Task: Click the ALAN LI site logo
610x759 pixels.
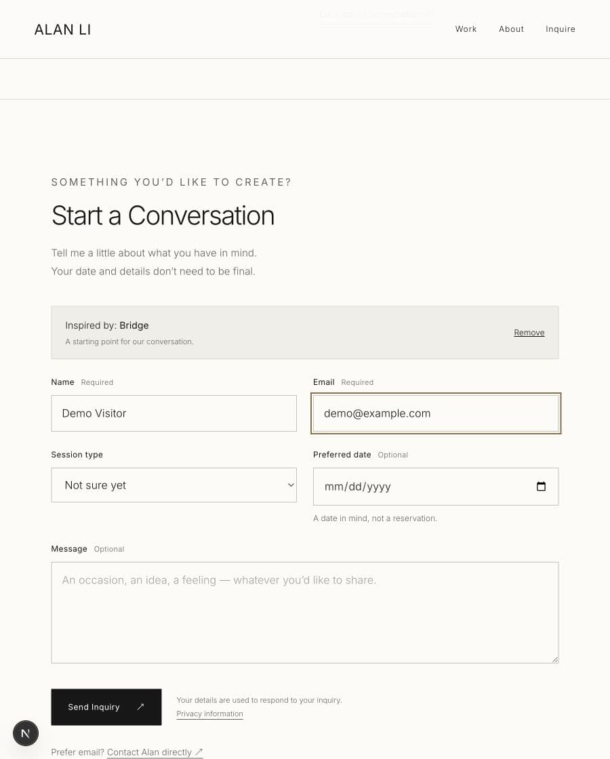Action: coord(62,30)
